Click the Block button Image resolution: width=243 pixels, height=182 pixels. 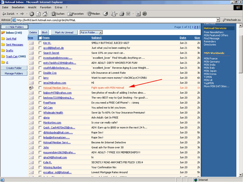coord(45,32)
